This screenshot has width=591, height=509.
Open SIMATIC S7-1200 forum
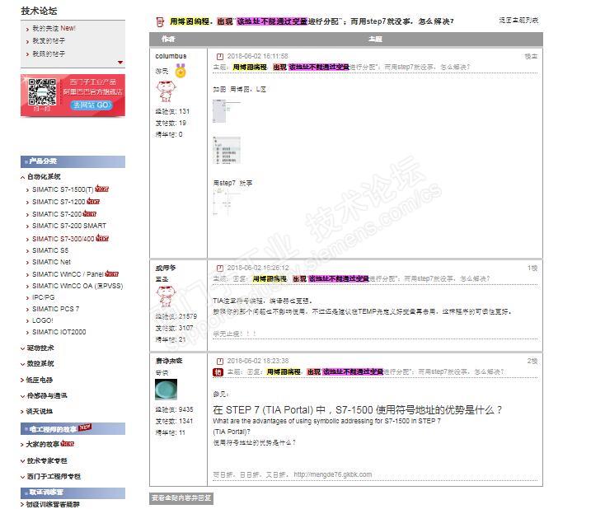59,202
